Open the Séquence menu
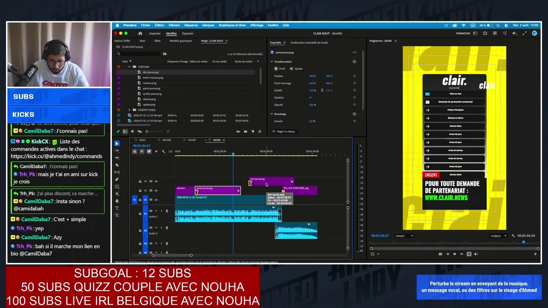 click(x=191, y=25)
